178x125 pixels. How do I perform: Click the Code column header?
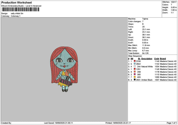[157, 58]
